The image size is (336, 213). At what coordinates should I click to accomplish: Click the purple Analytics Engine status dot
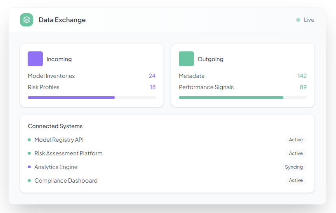tap(29, 167)
